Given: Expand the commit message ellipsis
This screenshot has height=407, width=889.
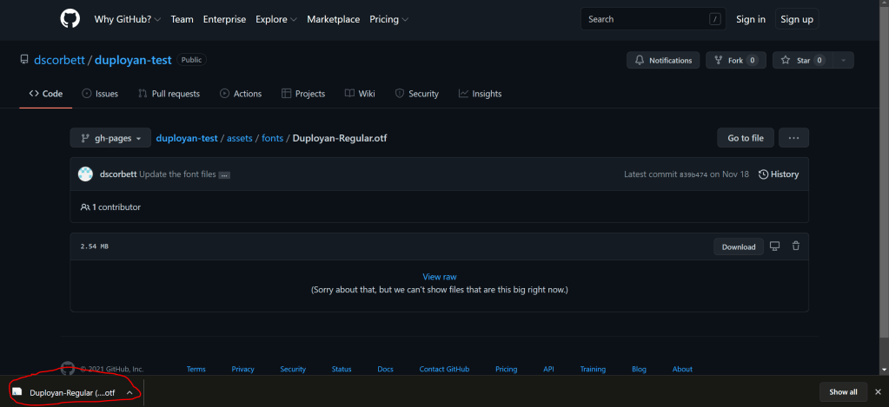Looking at the screenshot, I should (224, 174).
